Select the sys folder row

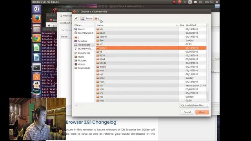click(x=151, y=97)
